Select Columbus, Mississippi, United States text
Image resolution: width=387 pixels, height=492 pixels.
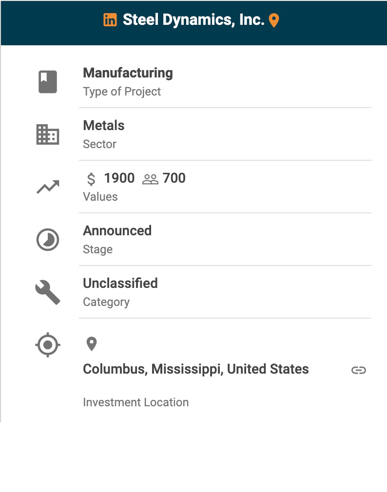point(195,369)
